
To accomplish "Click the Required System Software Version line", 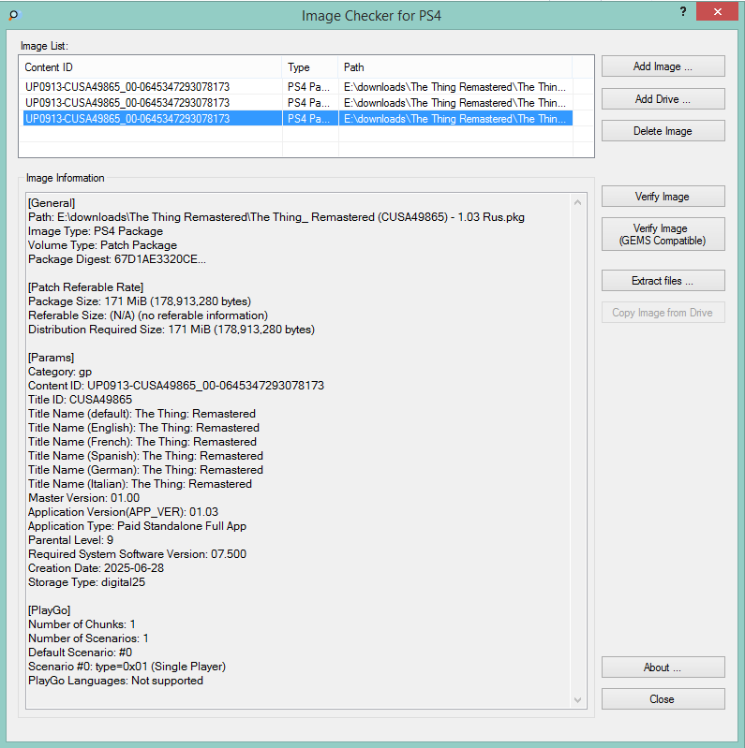I will coord(137,554).
